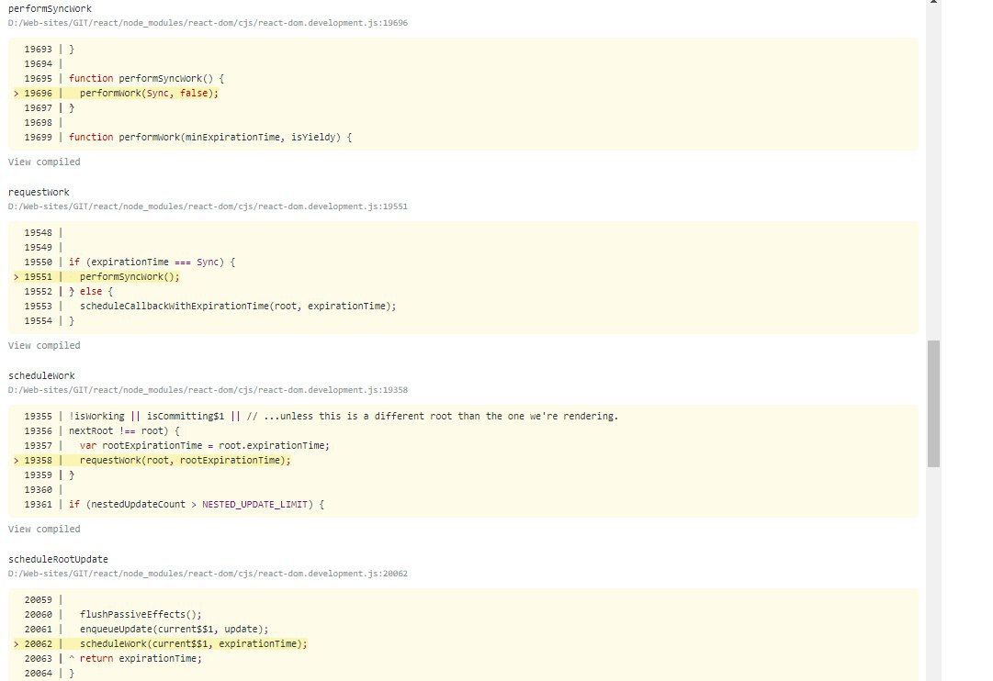This screenshot has height=681, width=993.
Task: Click the requestWork stack frame title
Action: 39,193
